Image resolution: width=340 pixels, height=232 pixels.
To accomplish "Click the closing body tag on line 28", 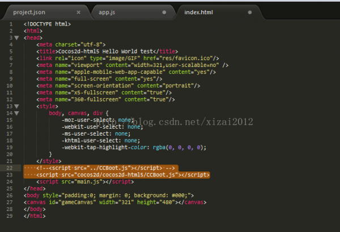I will (x=35, y=209).
